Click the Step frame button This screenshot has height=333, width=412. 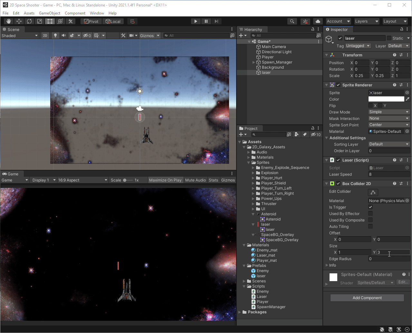216,21
